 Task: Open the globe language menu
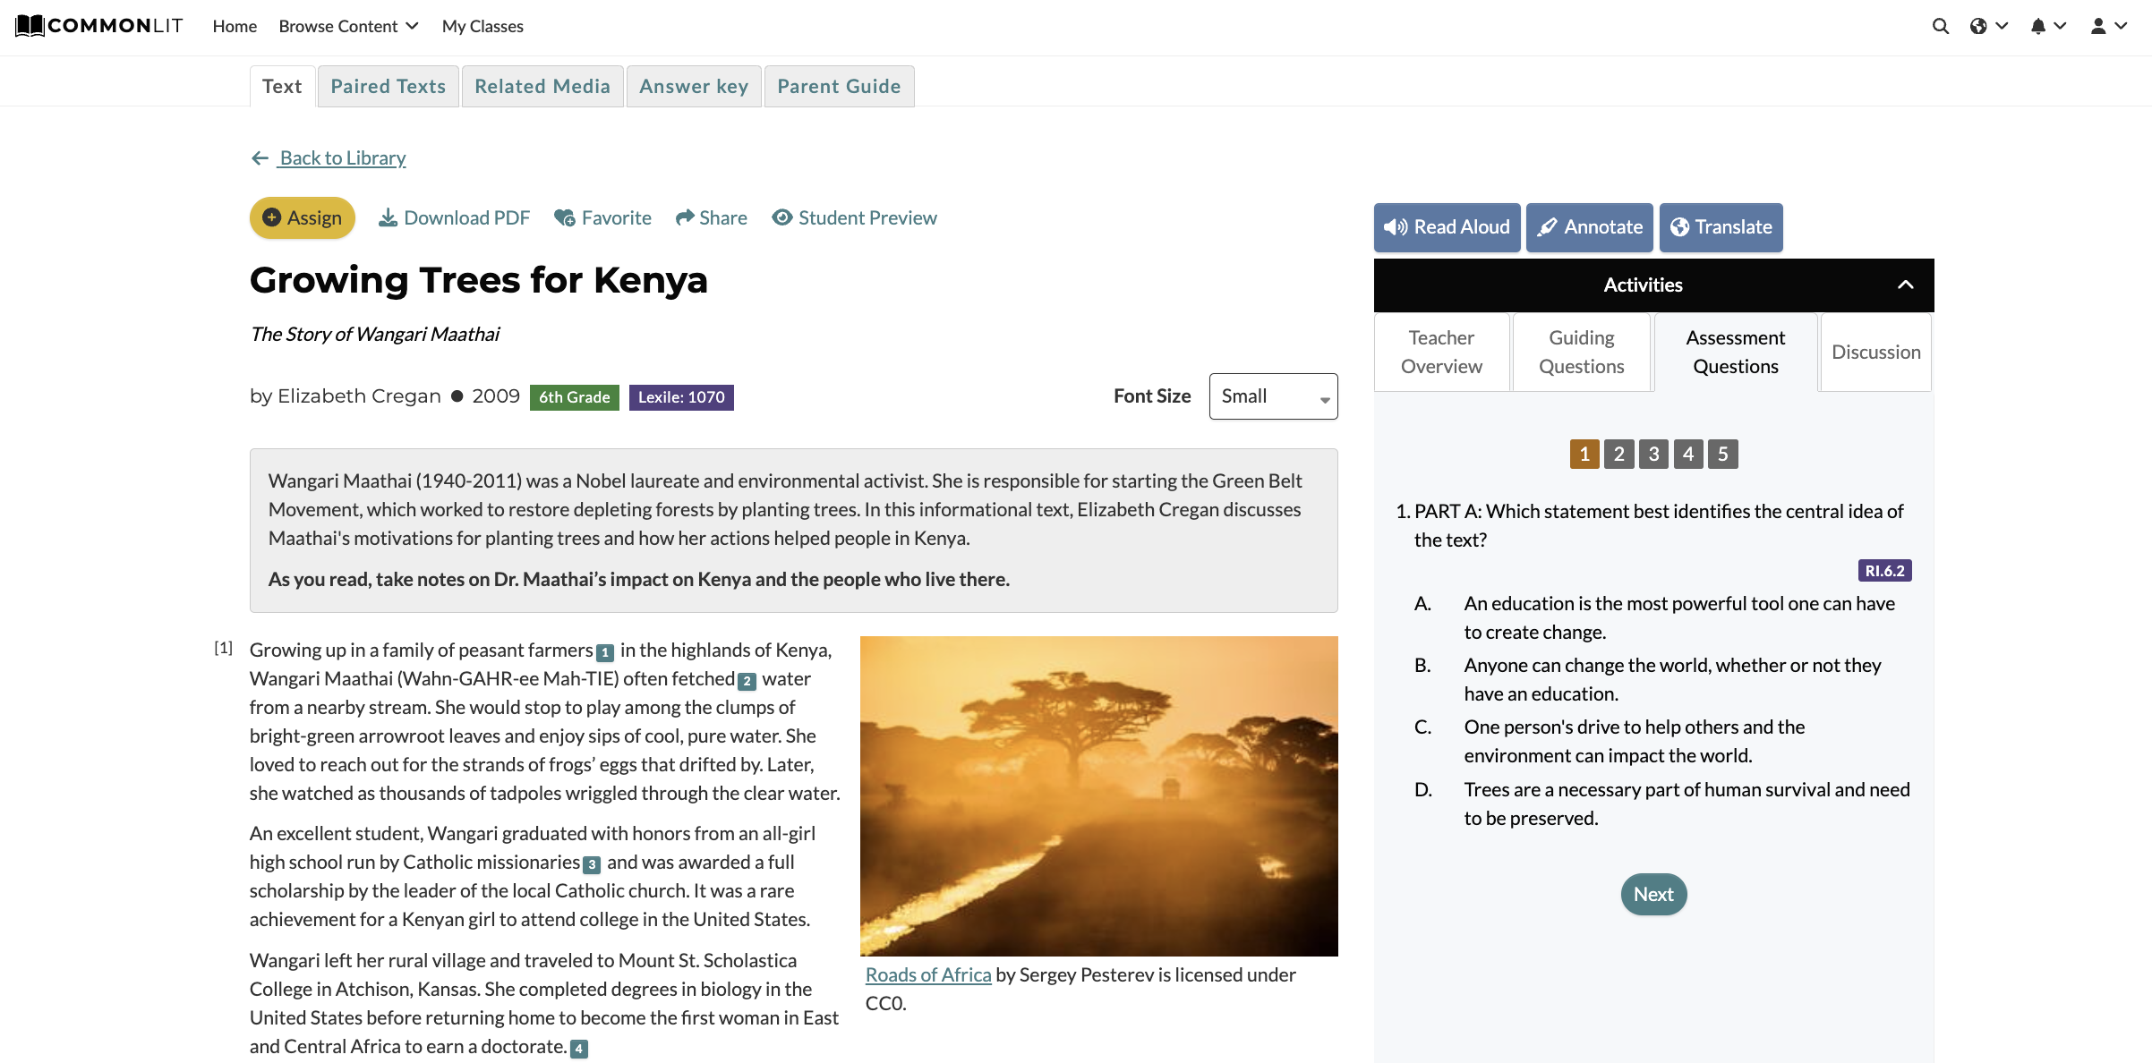1989,27
